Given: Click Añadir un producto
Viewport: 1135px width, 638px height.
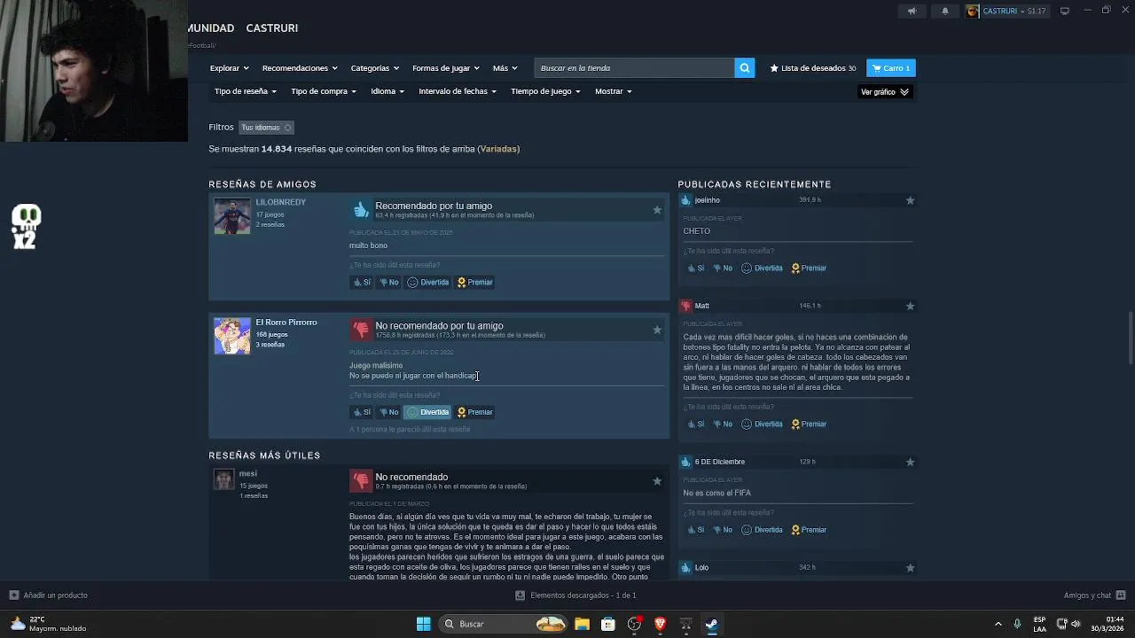Looking at the screenshot, I should coord(49,595).
